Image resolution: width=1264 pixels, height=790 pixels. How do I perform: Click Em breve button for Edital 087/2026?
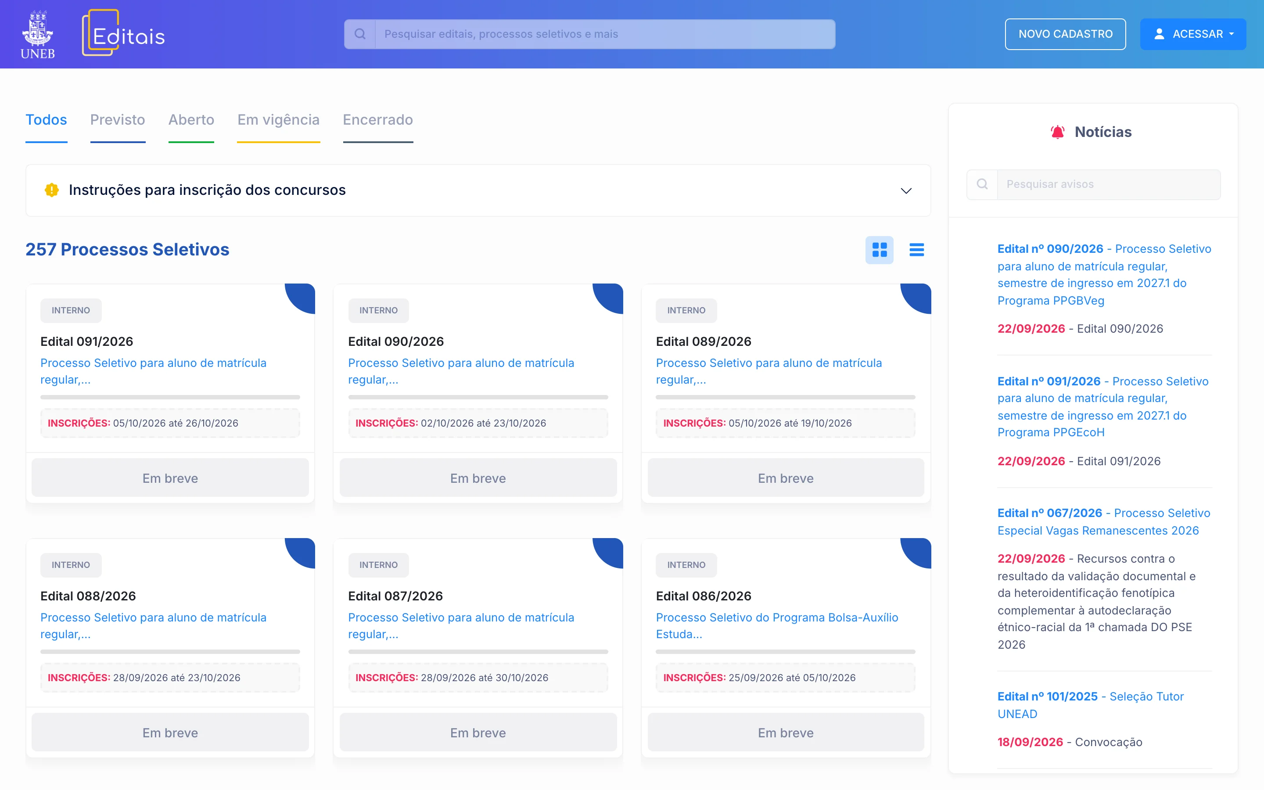(478, 732)
